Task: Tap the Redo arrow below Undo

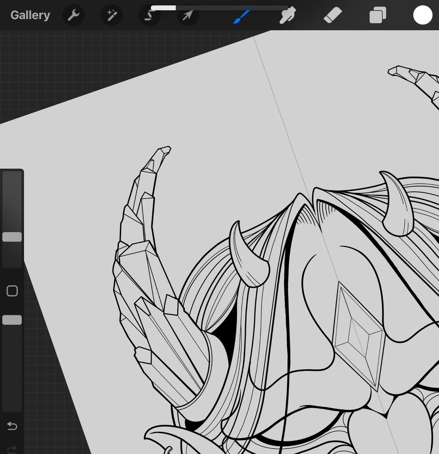Action: tap(12, 448)
